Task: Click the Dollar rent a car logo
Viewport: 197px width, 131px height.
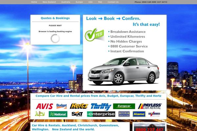Action: coord(154,114)
